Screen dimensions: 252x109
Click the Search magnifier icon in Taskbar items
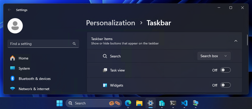(x=105, y=56)
